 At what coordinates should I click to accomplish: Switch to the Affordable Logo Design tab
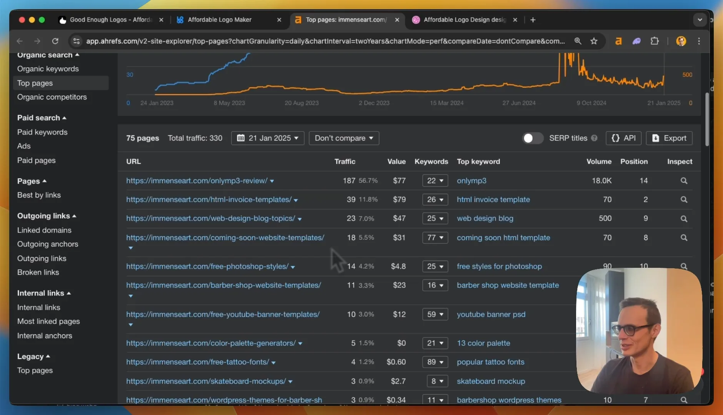tap(464, 20)
